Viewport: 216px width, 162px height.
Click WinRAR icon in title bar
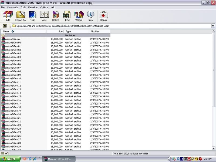2,2
